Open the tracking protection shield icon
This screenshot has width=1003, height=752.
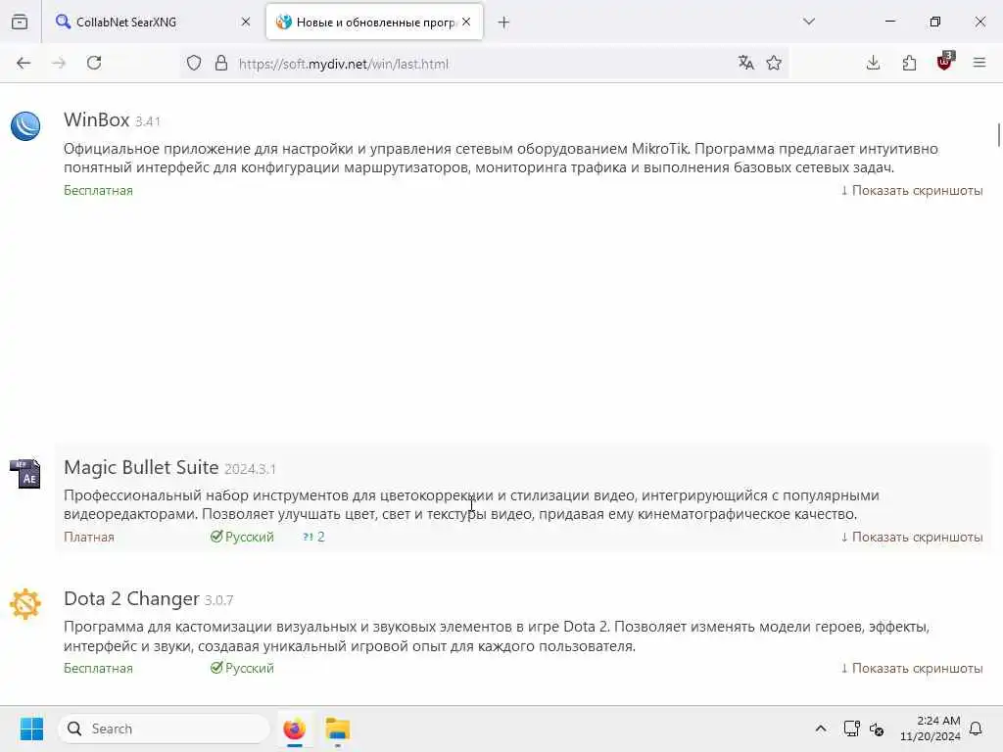pos(194,64)
